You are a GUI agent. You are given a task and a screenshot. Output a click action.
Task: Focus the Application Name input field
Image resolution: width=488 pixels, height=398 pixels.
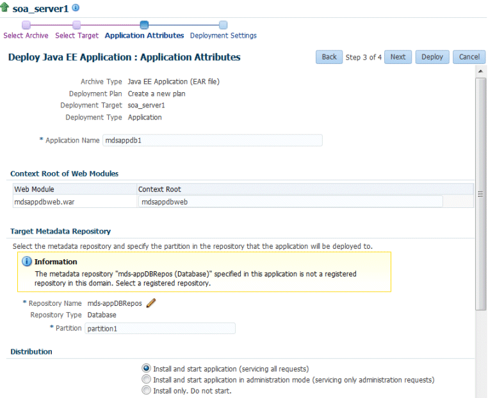coord(213,140)
